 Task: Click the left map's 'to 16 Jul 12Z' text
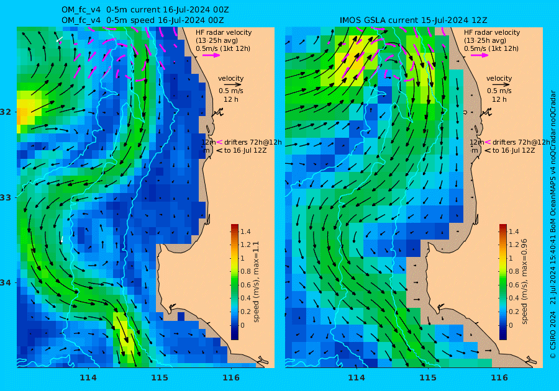point(245,150)
